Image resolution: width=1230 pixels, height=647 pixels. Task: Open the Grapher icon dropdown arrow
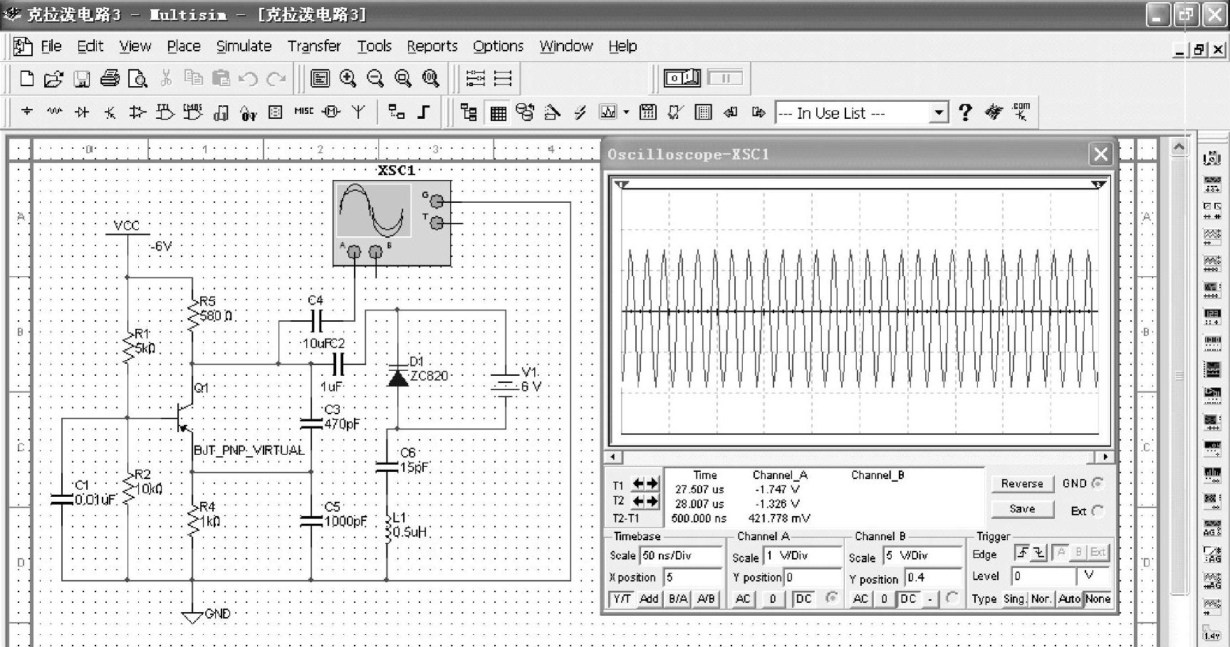[x=626, y=112]
